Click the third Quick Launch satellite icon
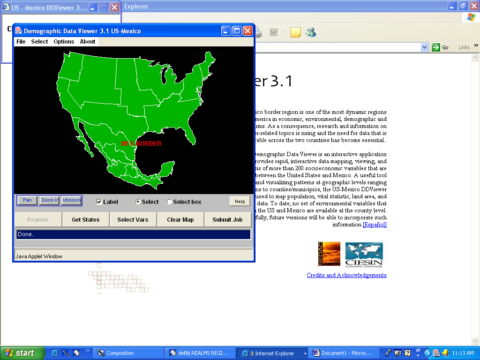 click(x=76, y=353)
